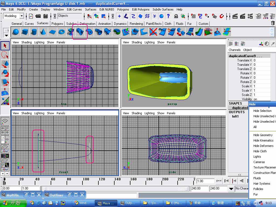276x207 pixels.
Task: Activate the Select tool arrow
Action: pyautogui.click(x=5, y=46)
